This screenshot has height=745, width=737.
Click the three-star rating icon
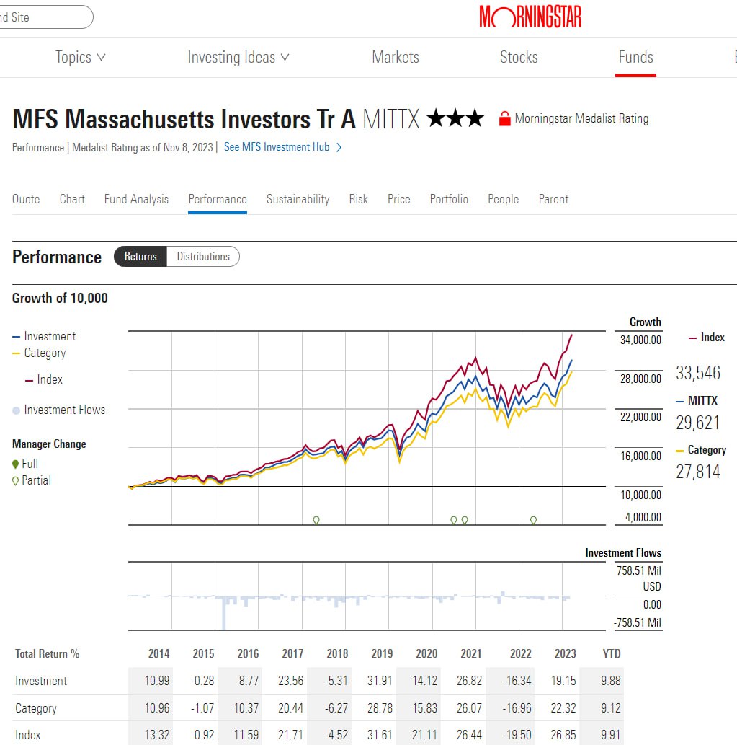pos(455,119)
